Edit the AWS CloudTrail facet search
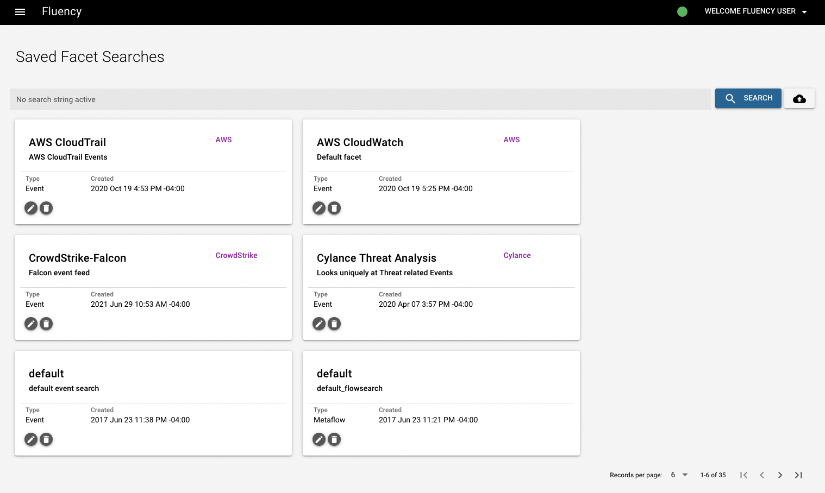Image resolution: width=825 pixels, height=493 pixels. click(x=31, y=208)
